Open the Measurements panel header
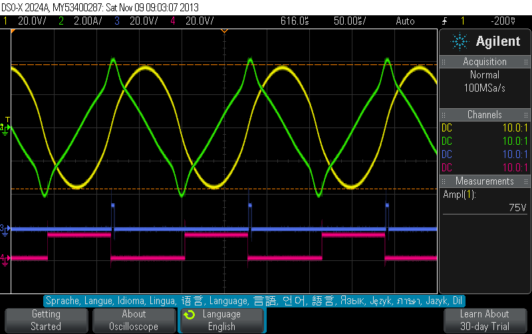Viewport: 532px width, 334px height. (485, 181)
